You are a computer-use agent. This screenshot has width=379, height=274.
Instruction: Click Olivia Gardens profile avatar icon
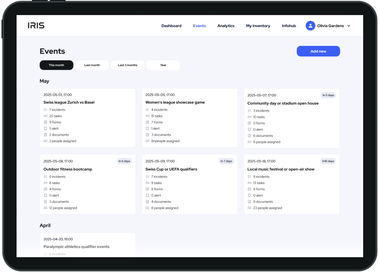click(x=310, y=26)
